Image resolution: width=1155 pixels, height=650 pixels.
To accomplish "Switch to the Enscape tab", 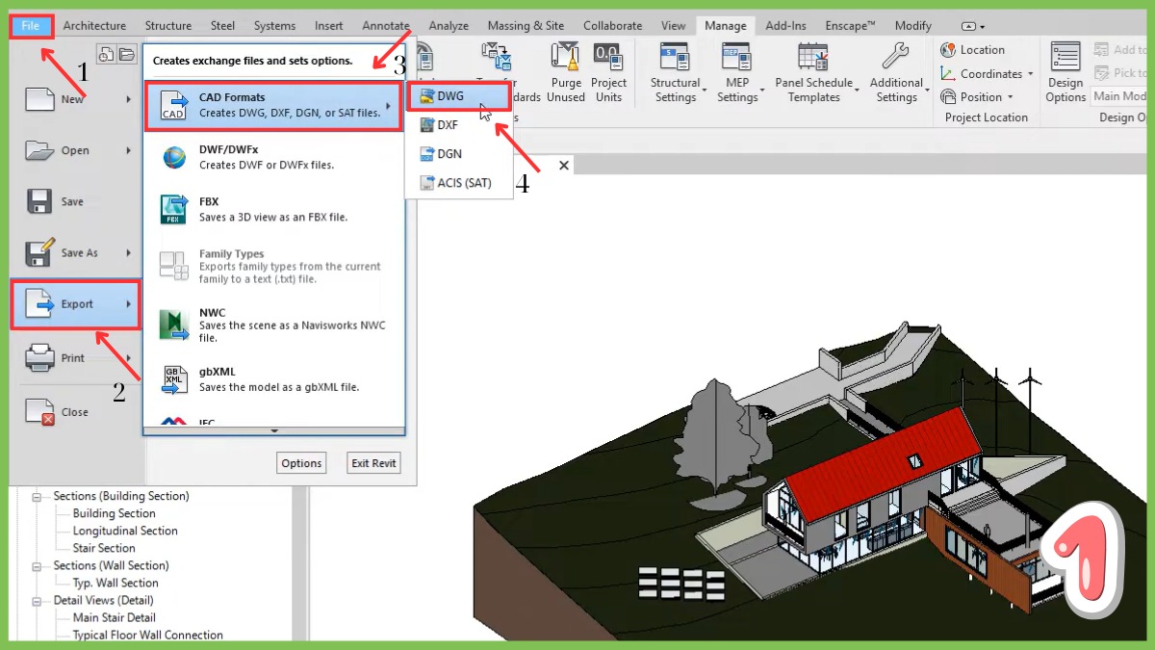I will click(x=848, y=26).
